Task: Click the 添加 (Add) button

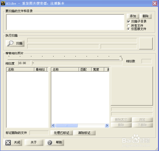Action: pos(133,16)
